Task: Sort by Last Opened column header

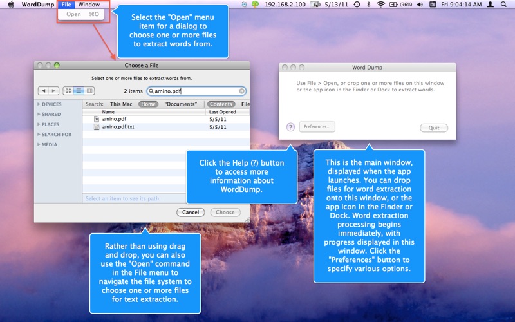Action: point(227,111)
